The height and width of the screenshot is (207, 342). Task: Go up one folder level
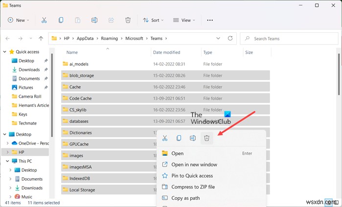tap(41, 39)
